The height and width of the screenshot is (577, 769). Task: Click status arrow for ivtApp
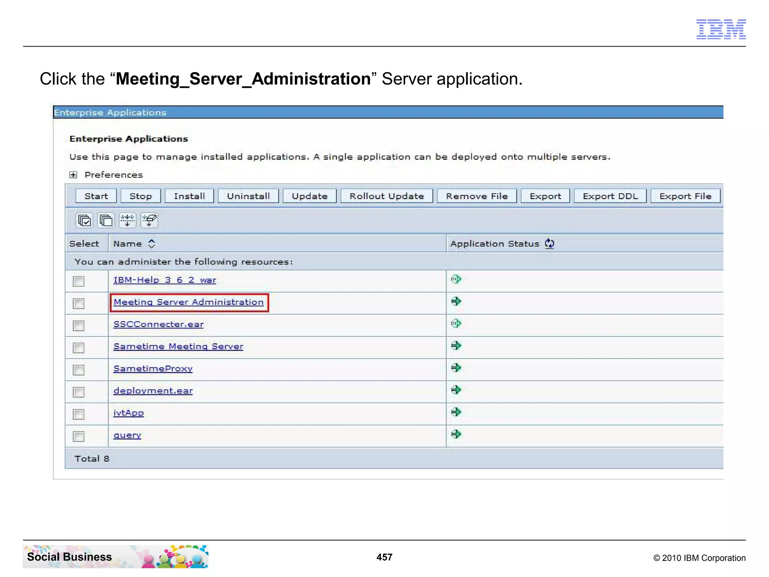456,412
